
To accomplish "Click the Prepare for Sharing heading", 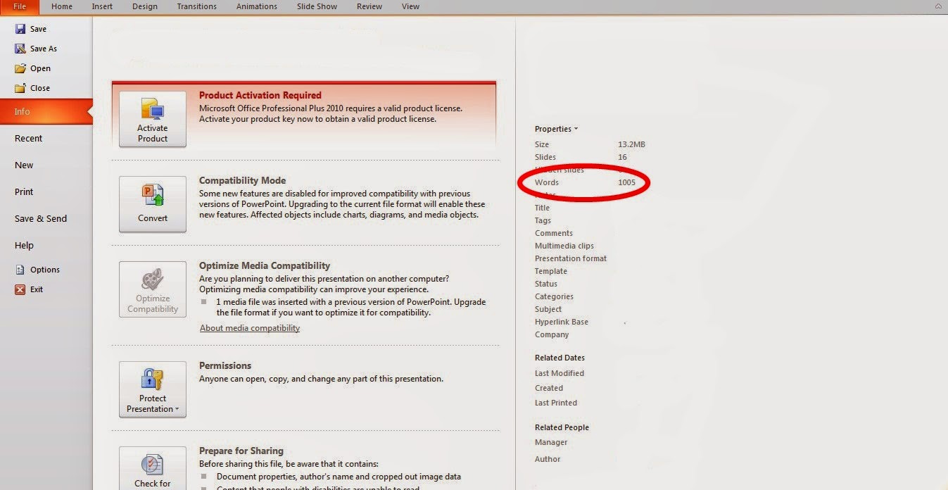I will pos(241,451).
